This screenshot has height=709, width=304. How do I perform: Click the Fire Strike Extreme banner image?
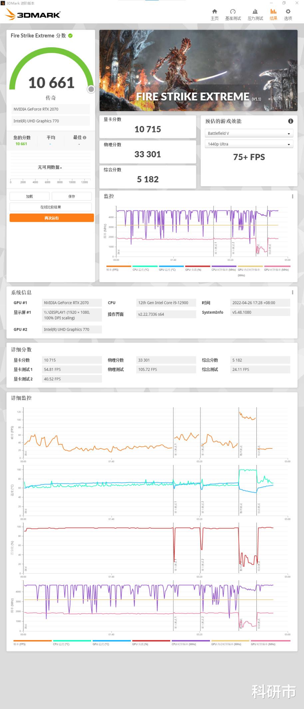point(198,71)
